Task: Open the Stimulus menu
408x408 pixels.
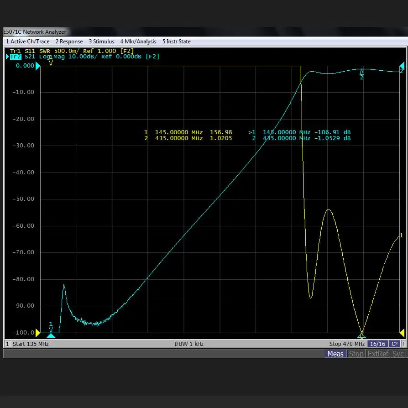Action: 101,42
